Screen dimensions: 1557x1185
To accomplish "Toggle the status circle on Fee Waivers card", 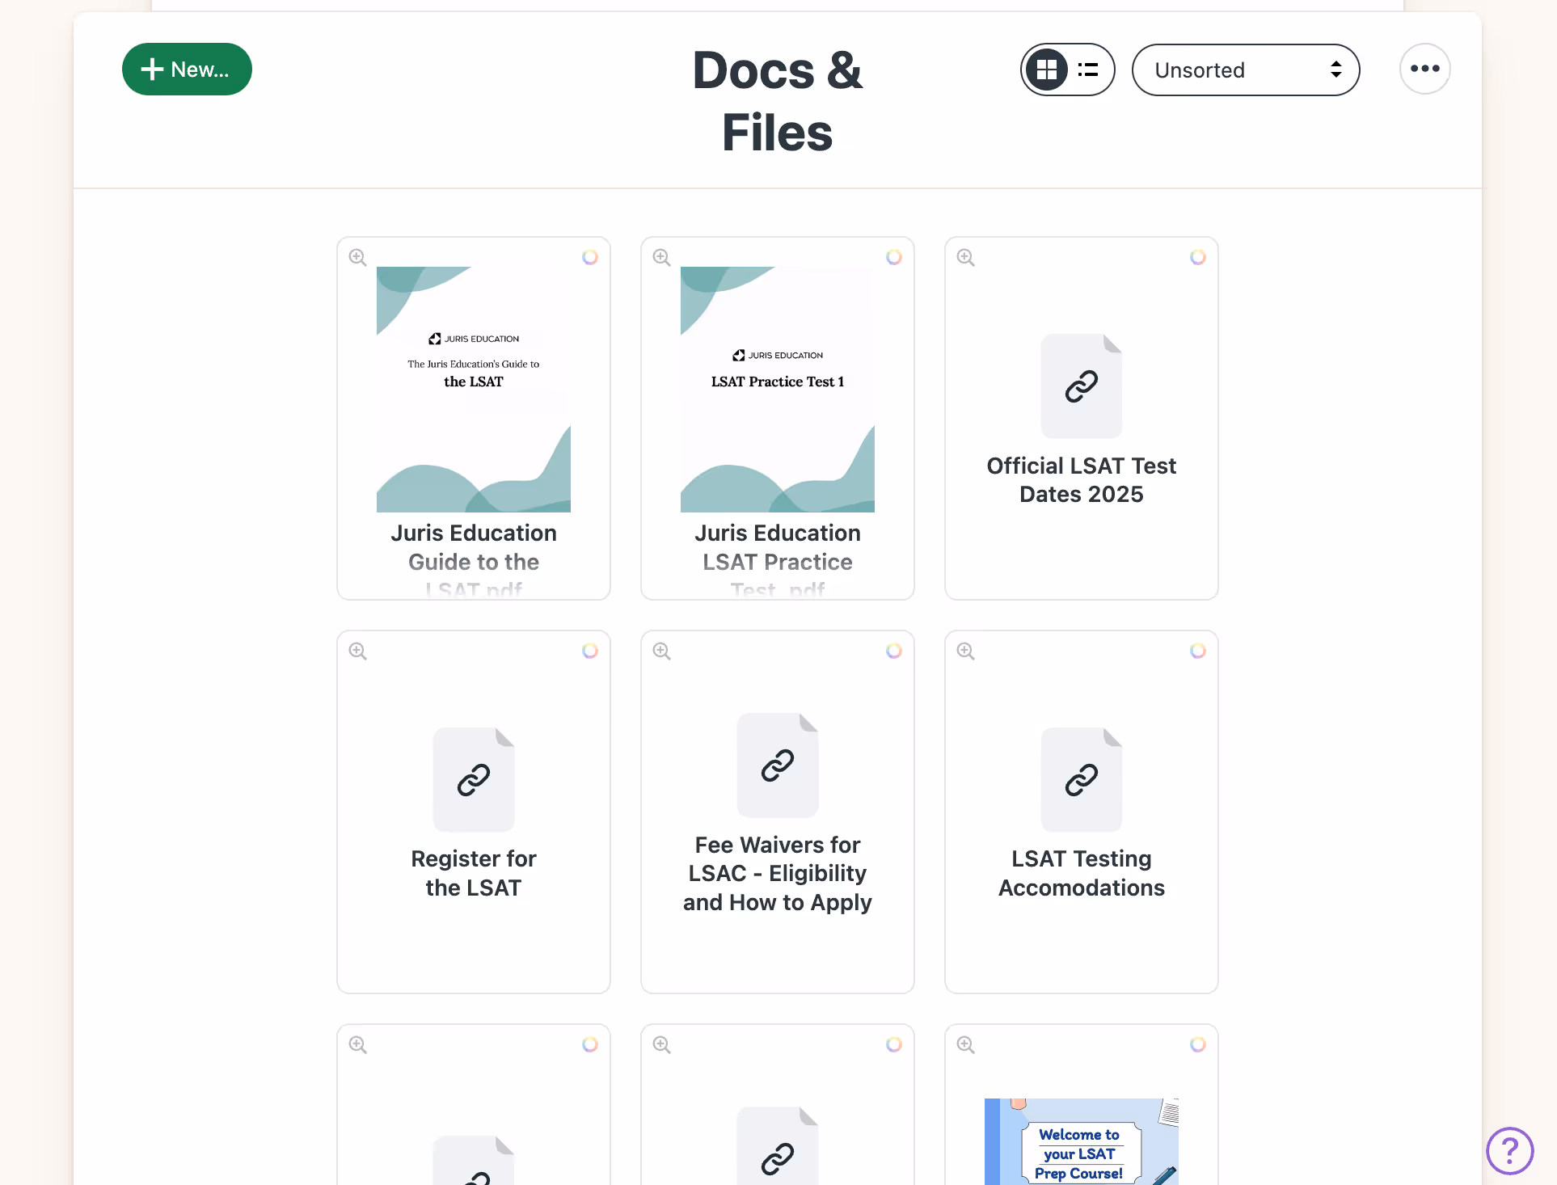I will (x=894, y=651).
